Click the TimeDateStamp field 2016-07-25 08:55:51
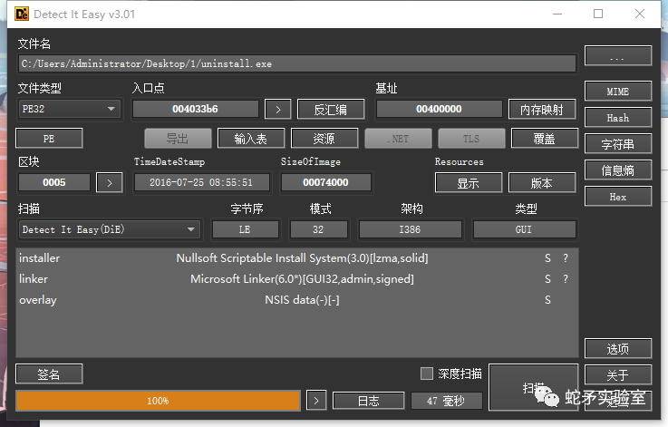This screenshot has width=668, height=427. point(201,183)
